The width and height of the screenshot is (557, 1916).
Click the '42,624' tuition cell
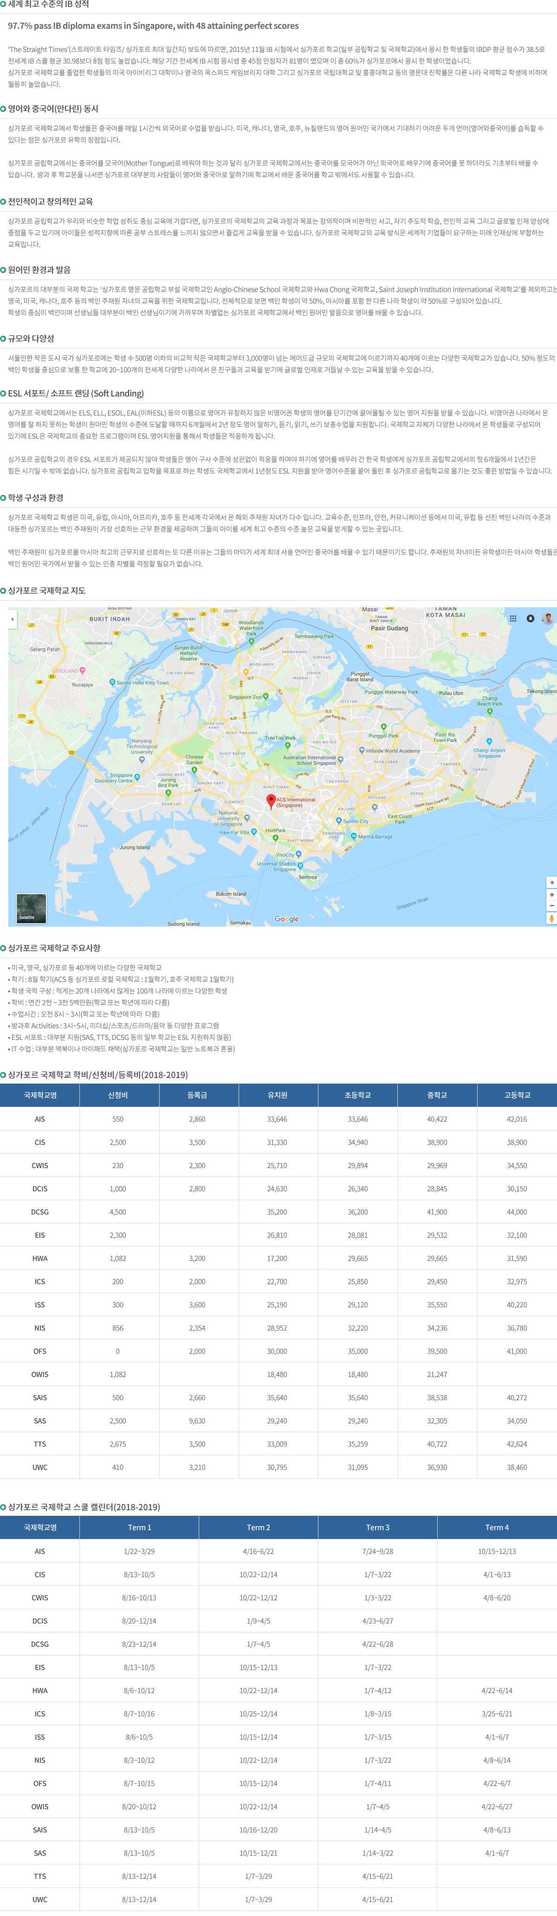[517, 1444]
